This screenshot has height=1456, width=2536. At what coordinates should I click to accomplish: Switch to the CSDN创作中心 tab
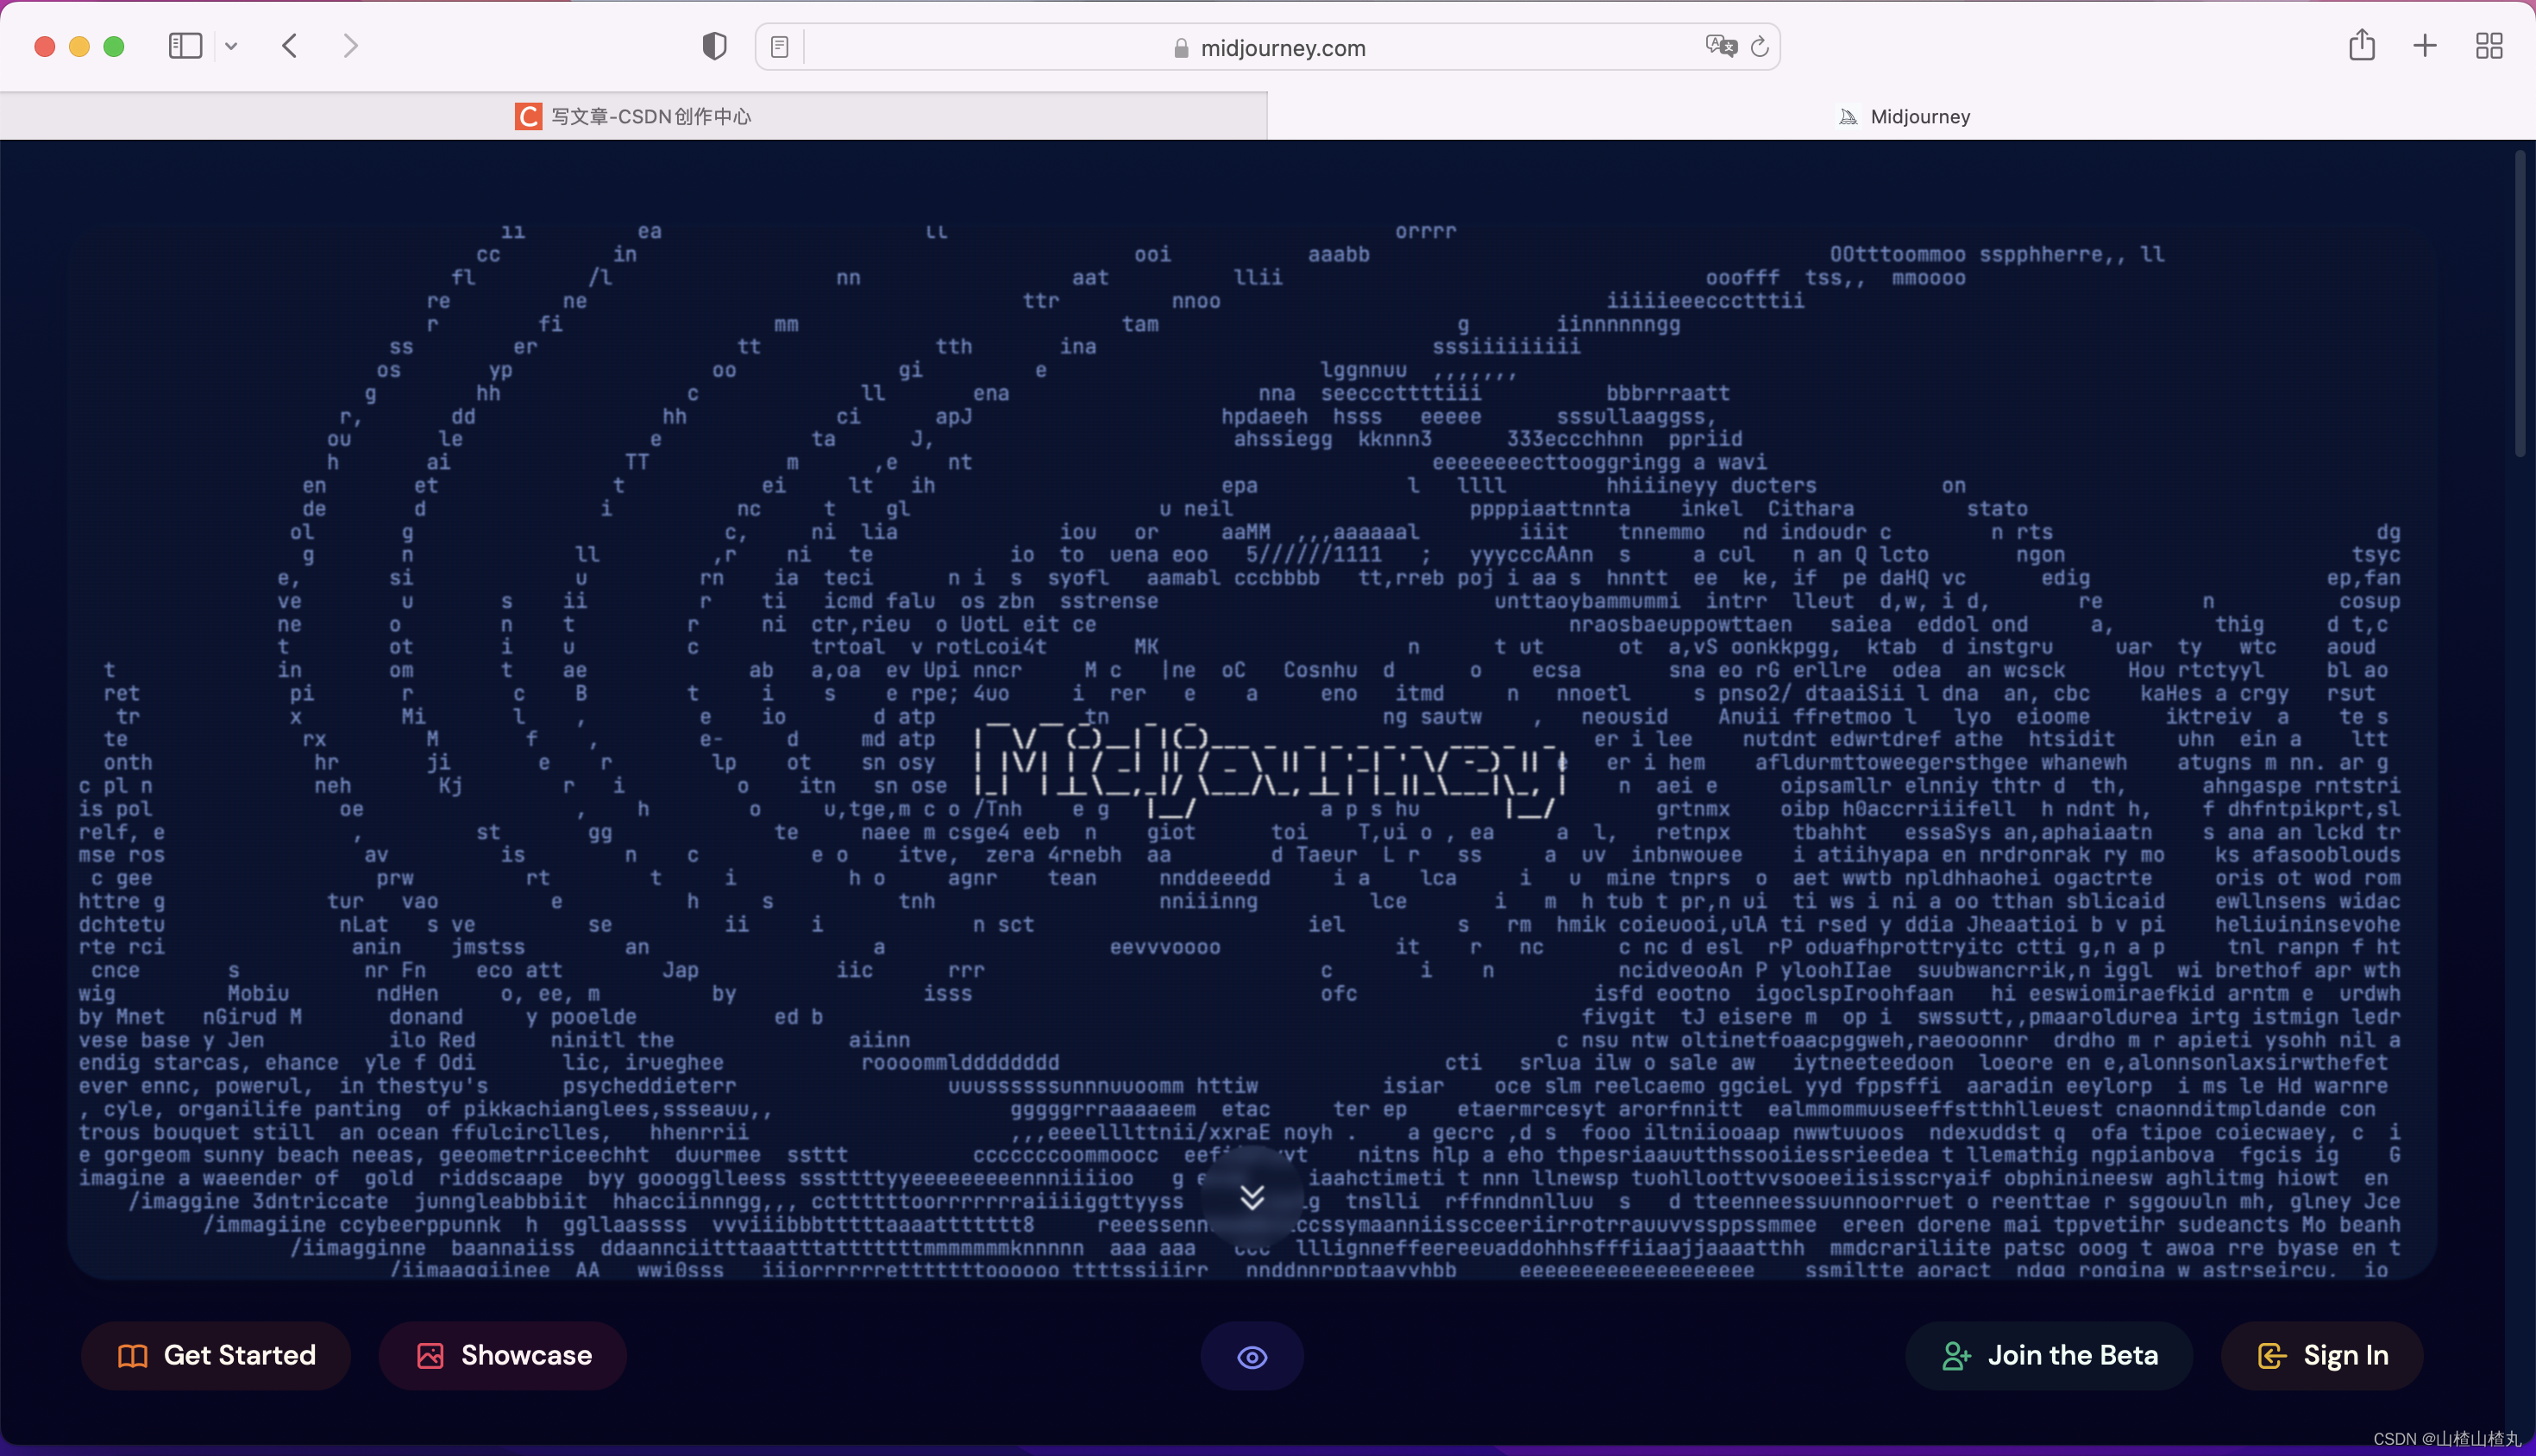[x=634, y=116]
